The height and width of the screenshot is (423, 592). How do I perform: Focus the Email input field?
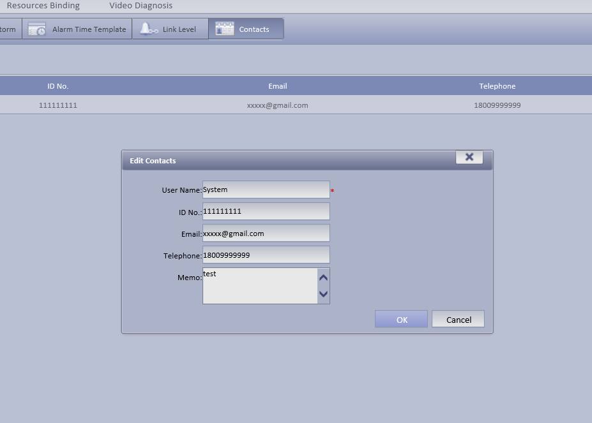[x=266, y=234]
